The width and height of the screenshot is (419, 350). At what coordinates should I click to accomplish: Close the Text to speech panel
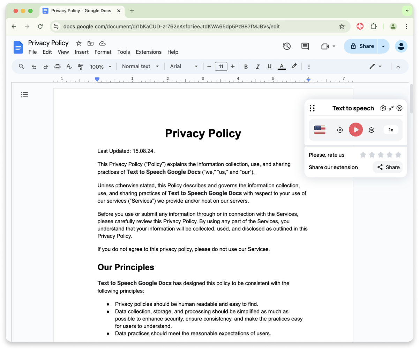399,108
